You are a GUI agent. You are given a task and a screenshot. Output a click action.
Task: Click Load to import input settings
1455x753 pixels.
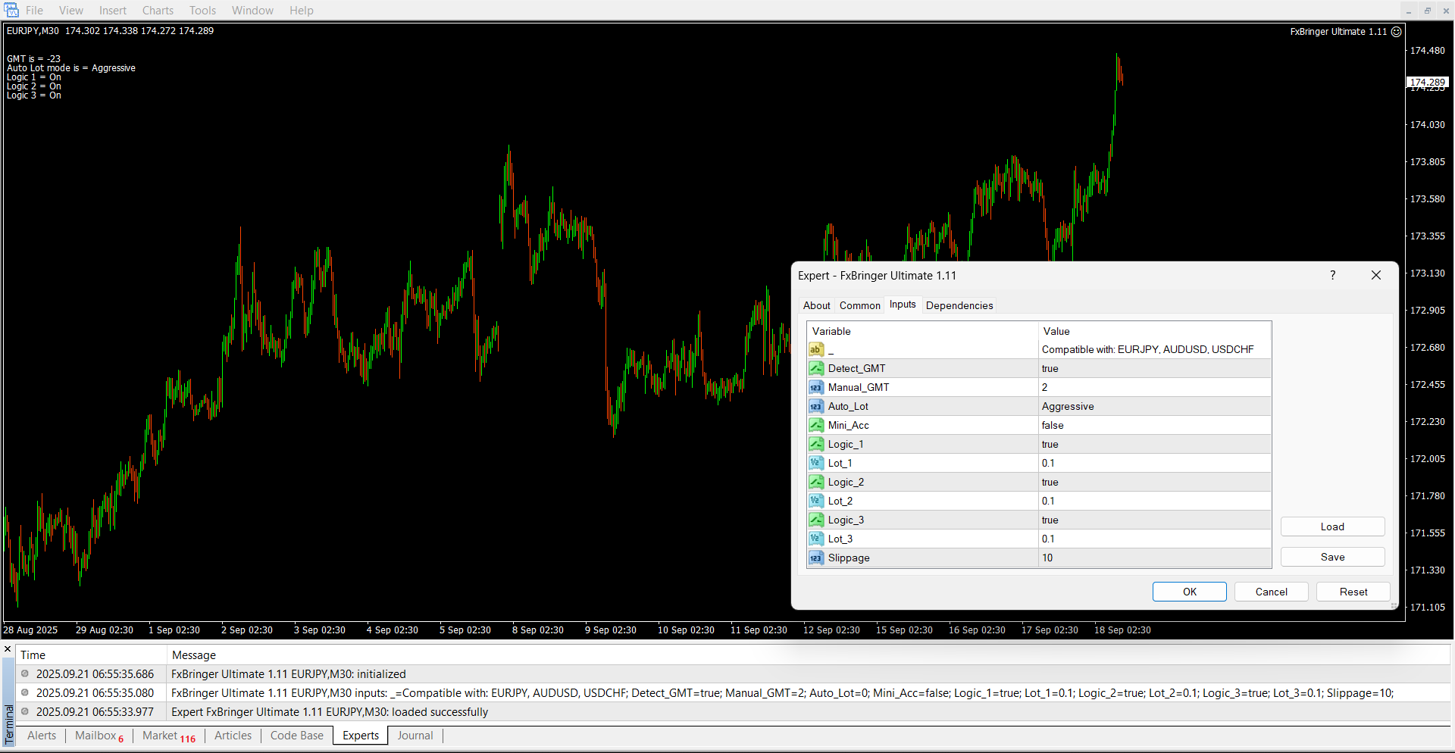click(x=1332, y=526)
